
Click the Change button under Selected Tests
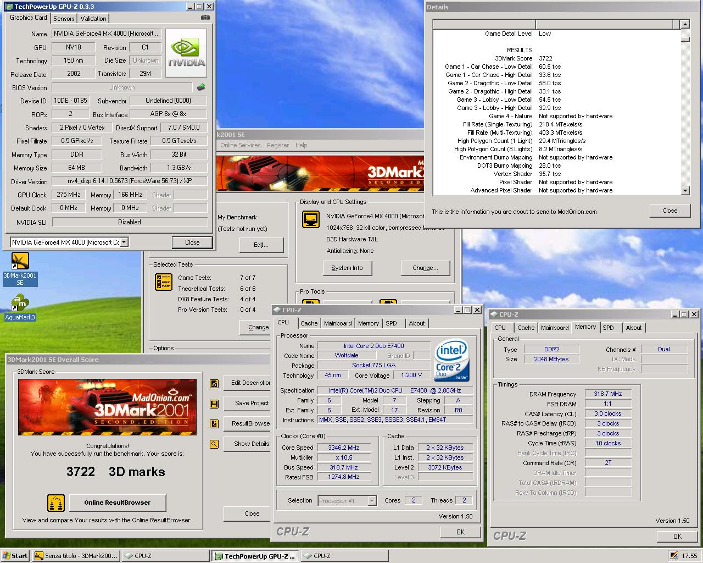click(x=256, y=327)
